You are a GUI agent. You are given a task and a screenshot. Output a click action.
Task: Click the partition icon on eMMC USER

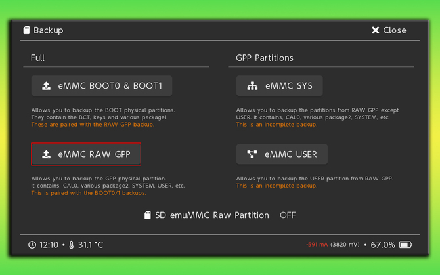point(252,154)
